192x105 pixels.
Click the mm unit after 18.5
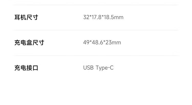pyautogui.click(x=119, y=17)
